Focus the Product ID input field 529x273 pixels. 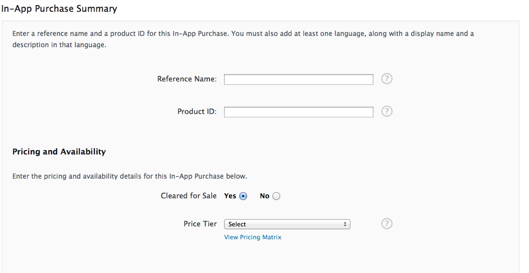pyautogui.click(x=299, y=112)
